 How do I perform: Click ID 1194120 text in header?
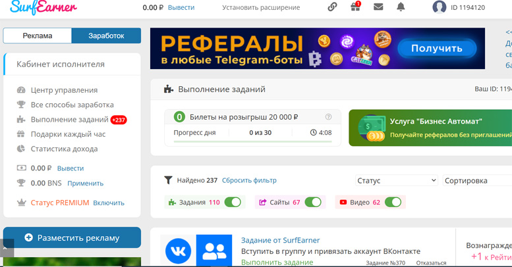pos(468,7)
